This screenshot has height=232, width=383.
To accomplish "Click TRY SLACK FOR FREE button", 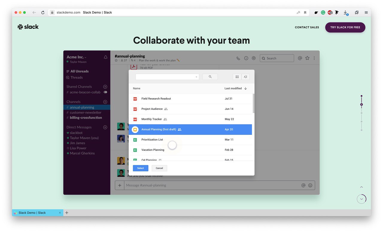I will 345,27.
